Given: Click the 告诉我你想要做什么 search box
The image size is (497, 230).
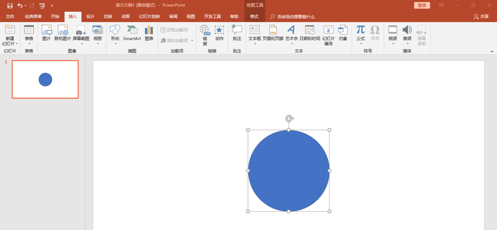Looking at the screenshot, I should (x=293, y=16).
